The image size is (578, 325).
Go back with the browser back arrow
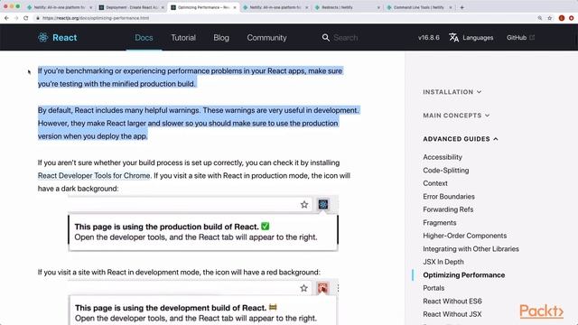coord(6,18)
